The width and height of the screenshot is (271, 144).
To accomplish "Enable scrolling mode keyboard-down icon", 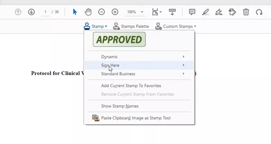I will tap(172, 12).
